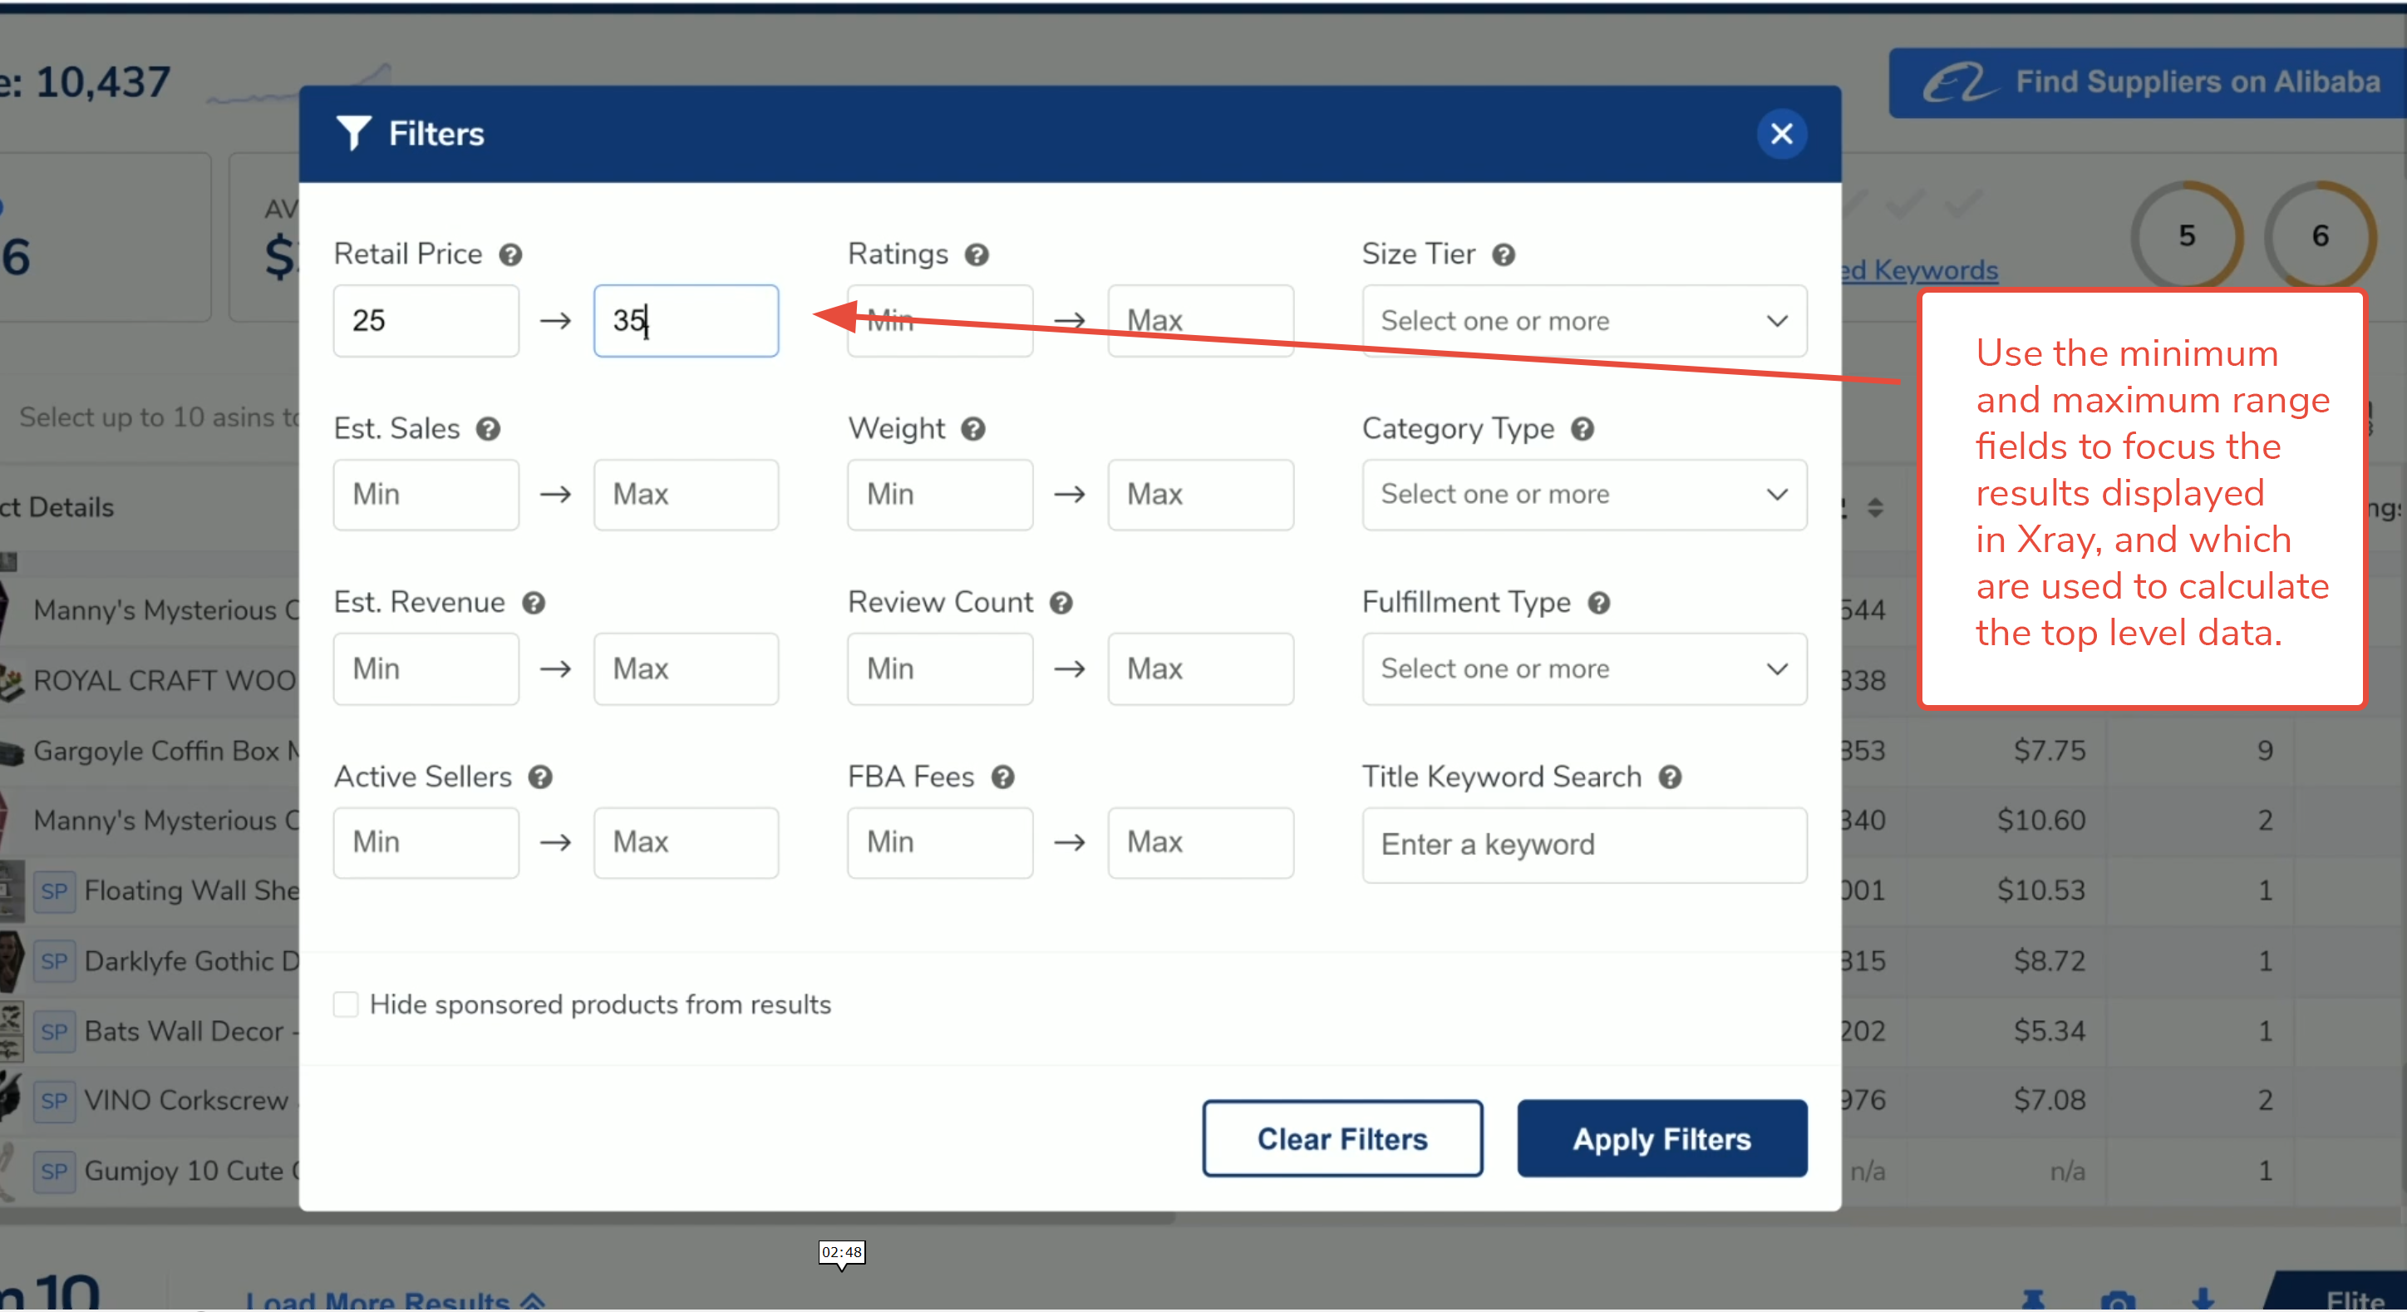
Task: Click the Est. Sales help icon
Action: point(488,429)
